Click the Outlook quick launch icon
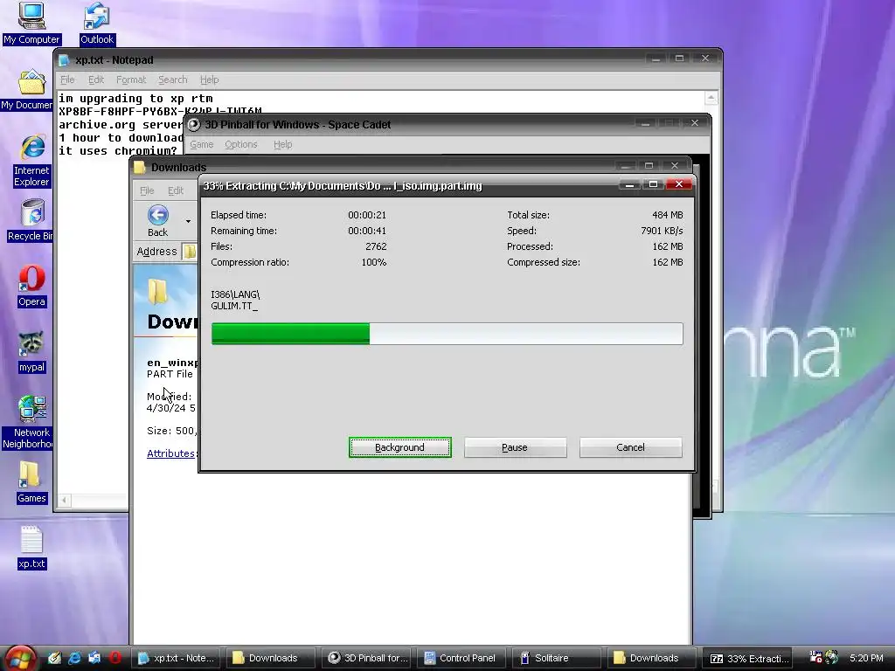This screenshot has height=671, width=895. (94, 658)
